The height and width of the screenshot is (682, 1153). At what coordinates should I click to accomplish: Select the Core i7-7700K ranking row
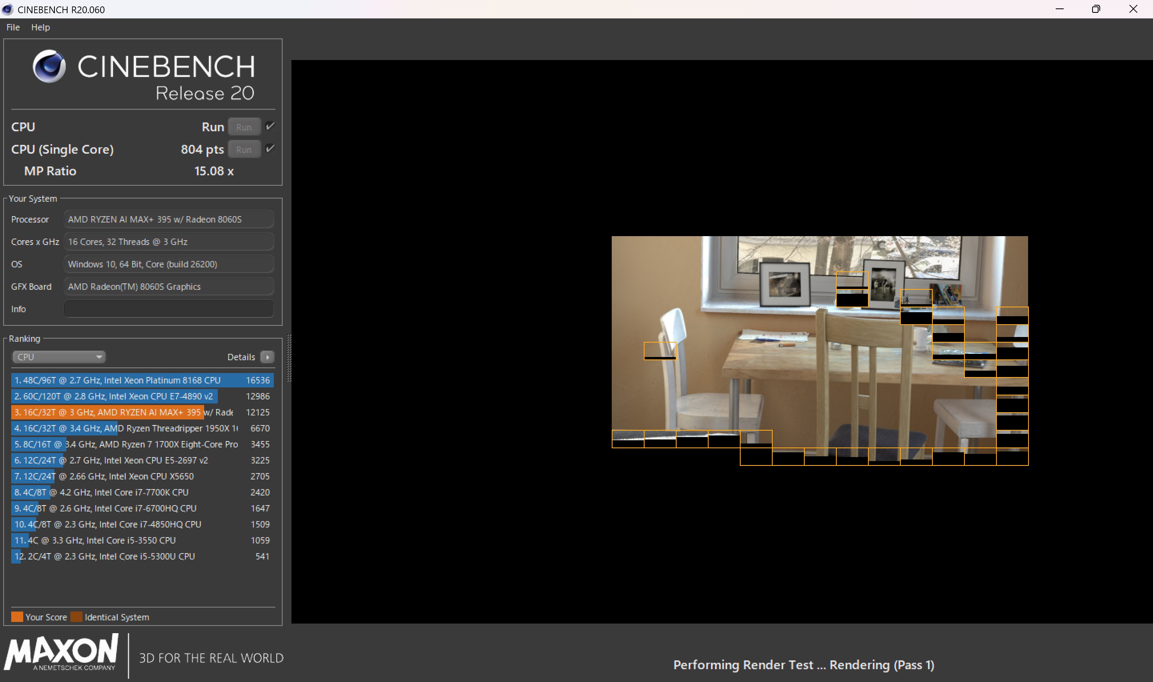click(143, 492)
